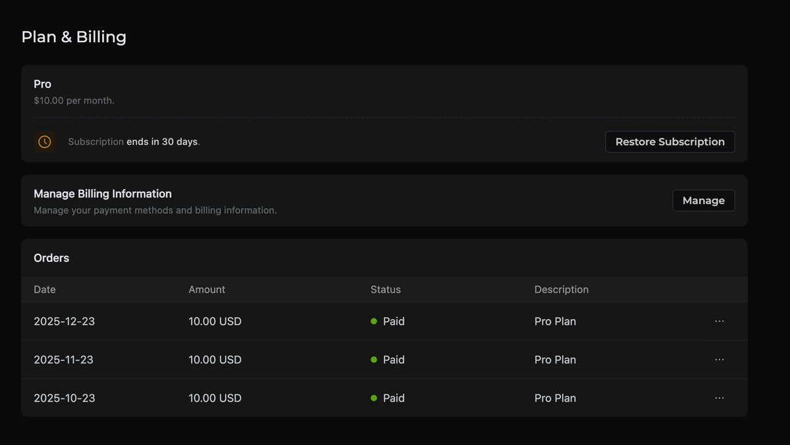Click the Orders section heading

click(x=51, y=258)
